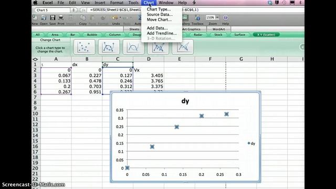Open the Format menu
This screenshot has width=336, height=189.
click(x=117, y=3)
